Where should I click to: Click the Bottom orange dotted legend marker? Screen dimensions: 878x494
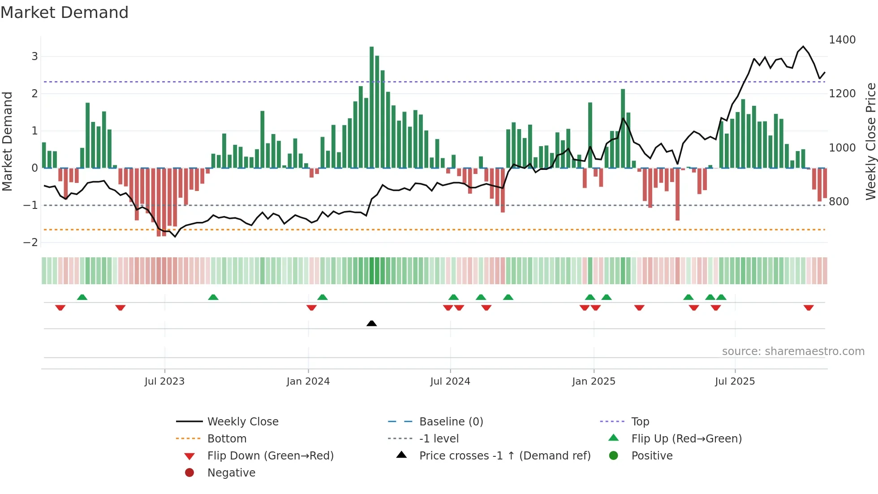(x=189, y=438)
